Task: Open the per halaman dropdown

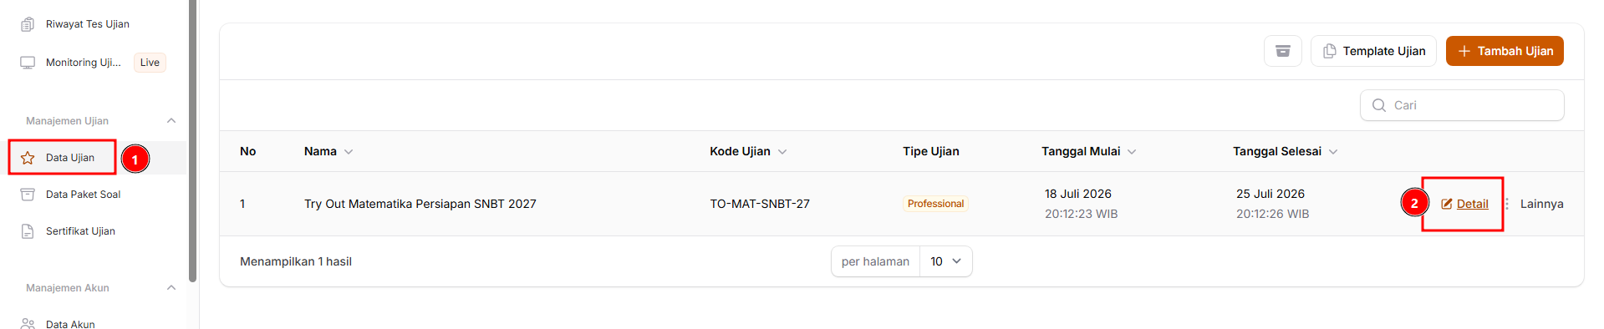Action: click(x=945, y=261)
